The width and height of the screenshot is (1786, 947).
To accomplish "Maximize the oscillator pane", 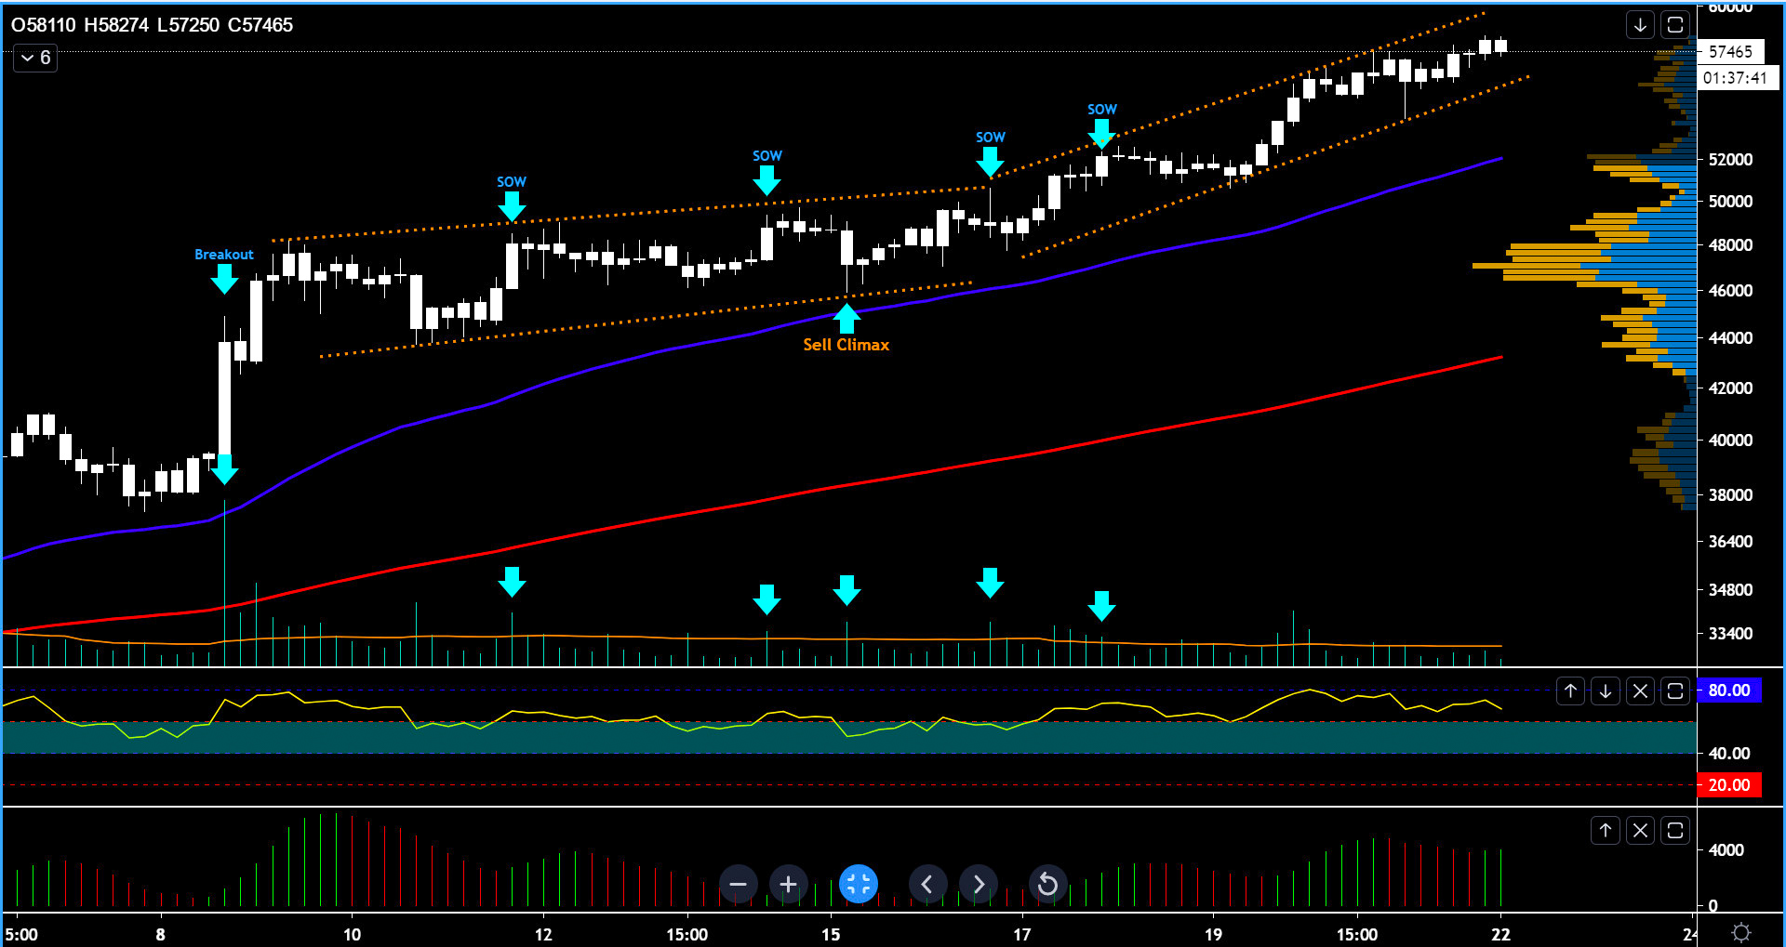I will (1674, 691).
